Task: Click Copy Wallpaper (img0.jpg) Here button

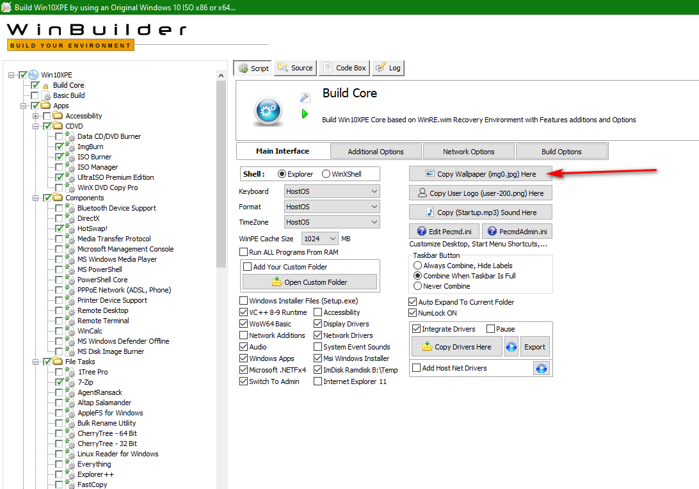Action: (x=481, y=174)
